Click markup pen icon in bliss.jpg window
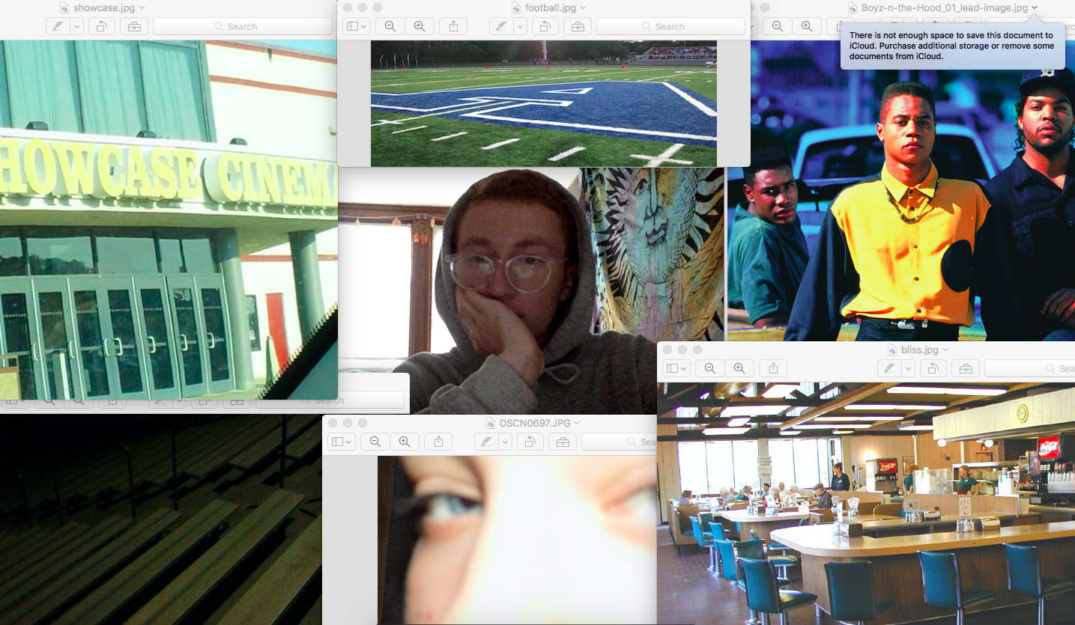This screenshot has height=625, width=1075. click(889, 368)
